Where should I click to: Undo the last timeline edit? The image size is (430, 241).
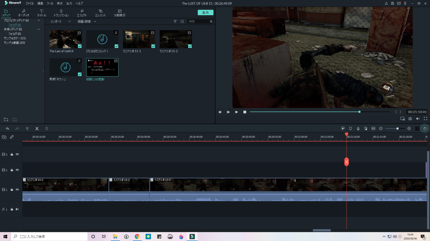click(x=7, y=129)
